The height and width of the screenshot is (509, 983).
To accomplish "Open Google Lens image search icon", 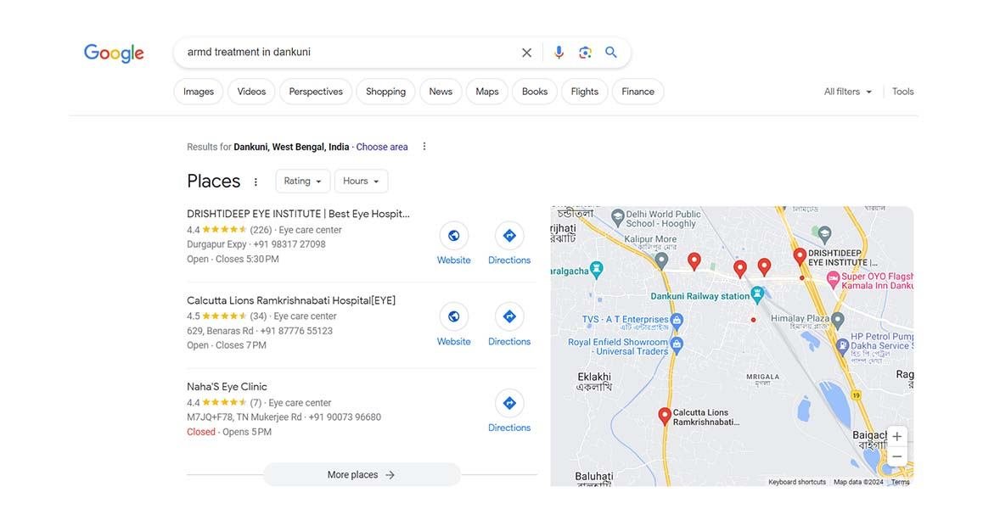I will coord(585,53).
